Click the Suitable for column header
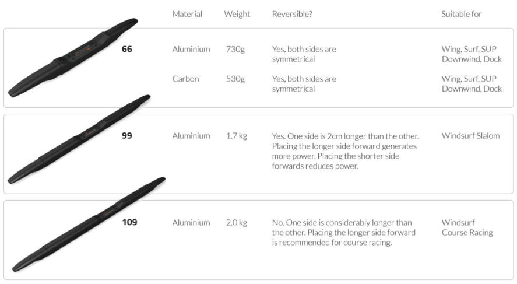This screenshot has width=517, height=284. pos(462,14)
